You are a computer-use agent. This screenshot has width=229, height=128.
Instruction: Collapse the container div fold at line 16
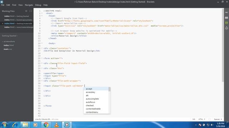tap(42, 48)
